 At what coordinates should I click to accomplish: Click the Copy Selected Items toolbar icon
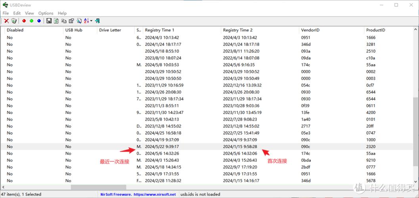64,21
